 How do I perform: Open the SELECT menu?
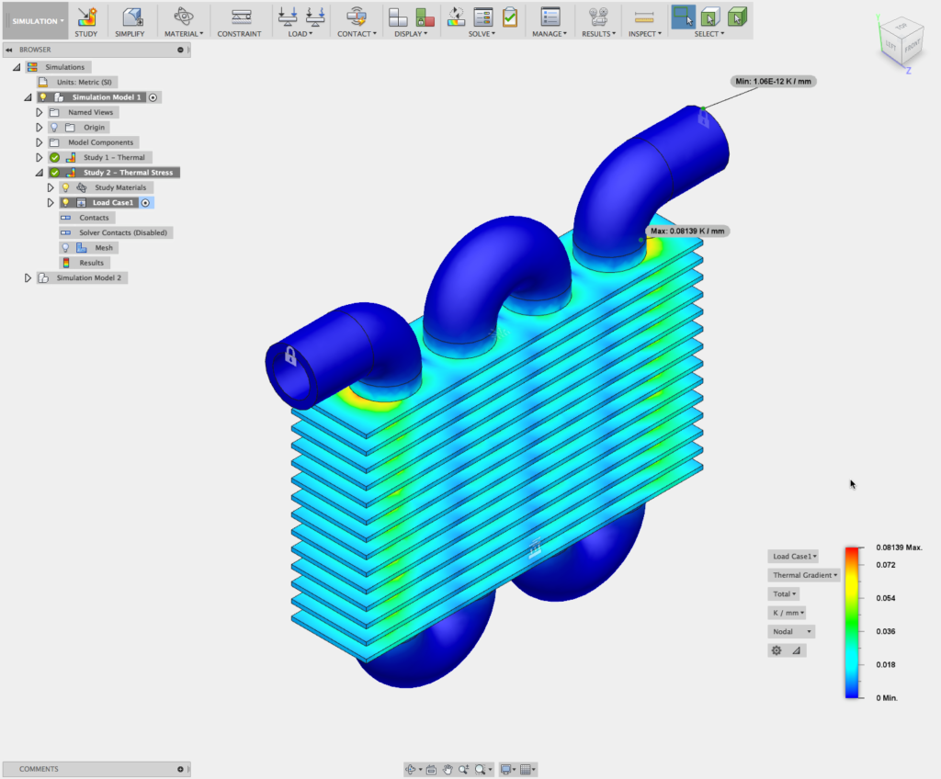tap(709, 34)
